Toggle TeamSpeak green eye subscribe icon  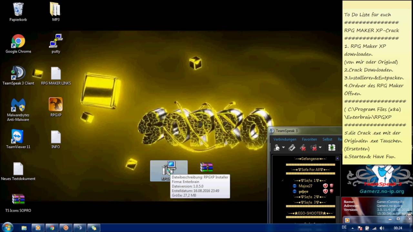[332, 148]
